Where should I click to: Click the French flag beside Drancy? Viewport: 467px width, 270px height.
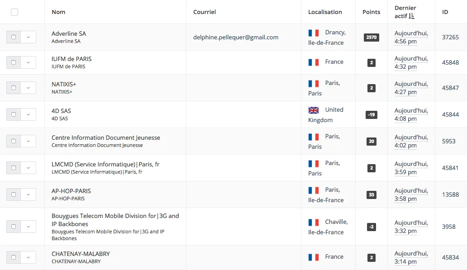coord(313,33)
